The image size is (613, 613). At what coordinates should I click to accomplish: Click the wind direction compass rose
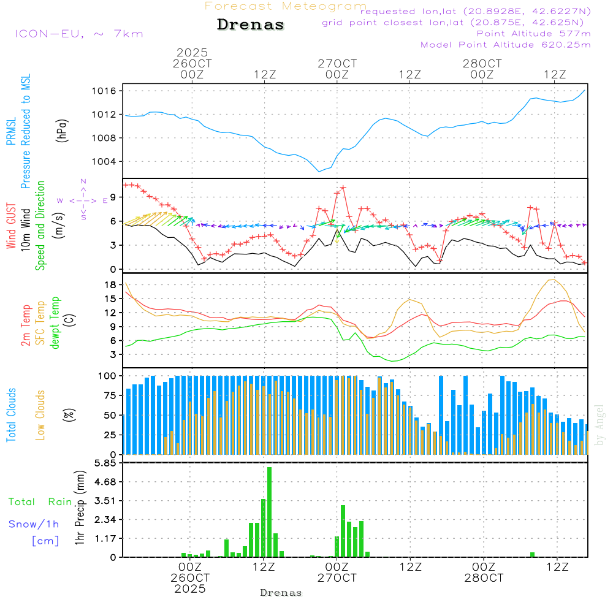[83, 200]
